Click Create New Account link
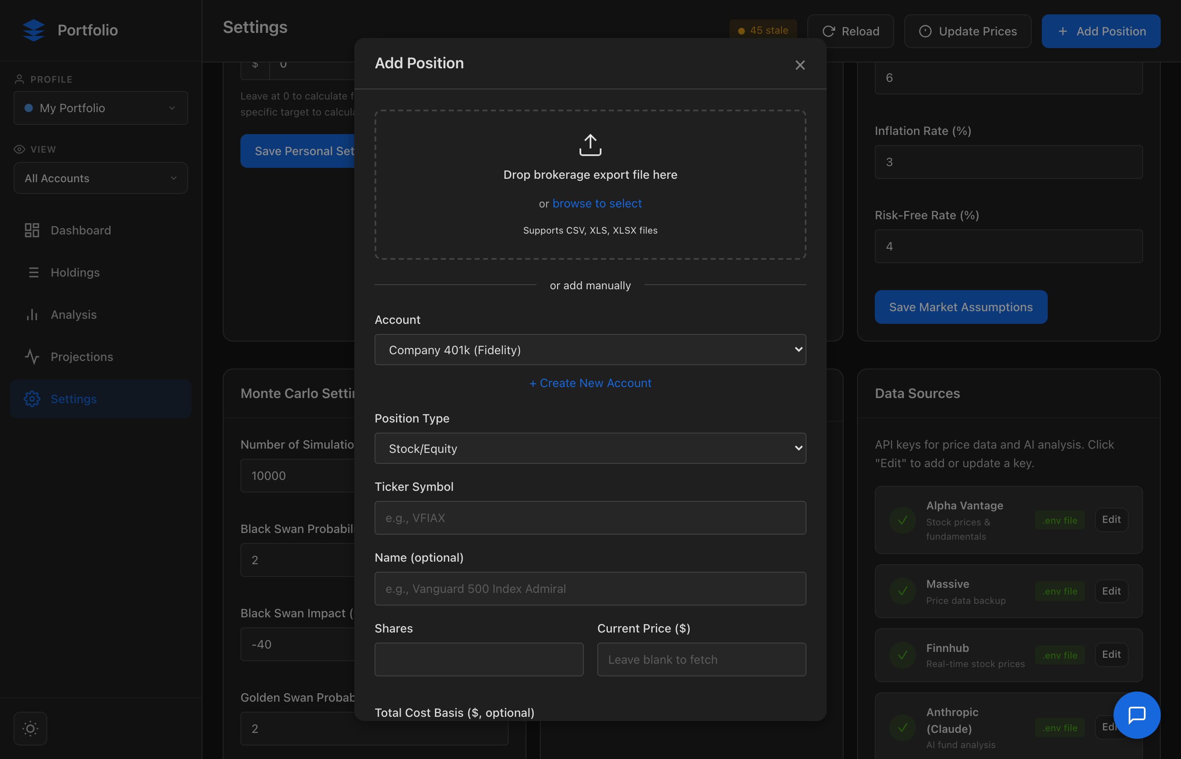 click(590, 383)
